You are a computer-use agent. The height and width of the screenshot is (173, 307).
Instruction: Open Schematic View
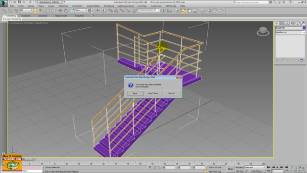[x=195, y=11]
